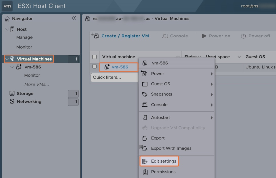Click the Quick filters input box
The height and width of the screenshot is (178, 276).
point(115,78)
